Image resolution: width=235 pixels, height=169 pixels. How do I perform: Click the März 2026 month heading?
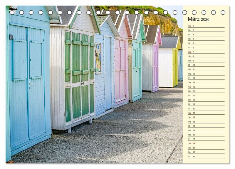pos(199,19)
